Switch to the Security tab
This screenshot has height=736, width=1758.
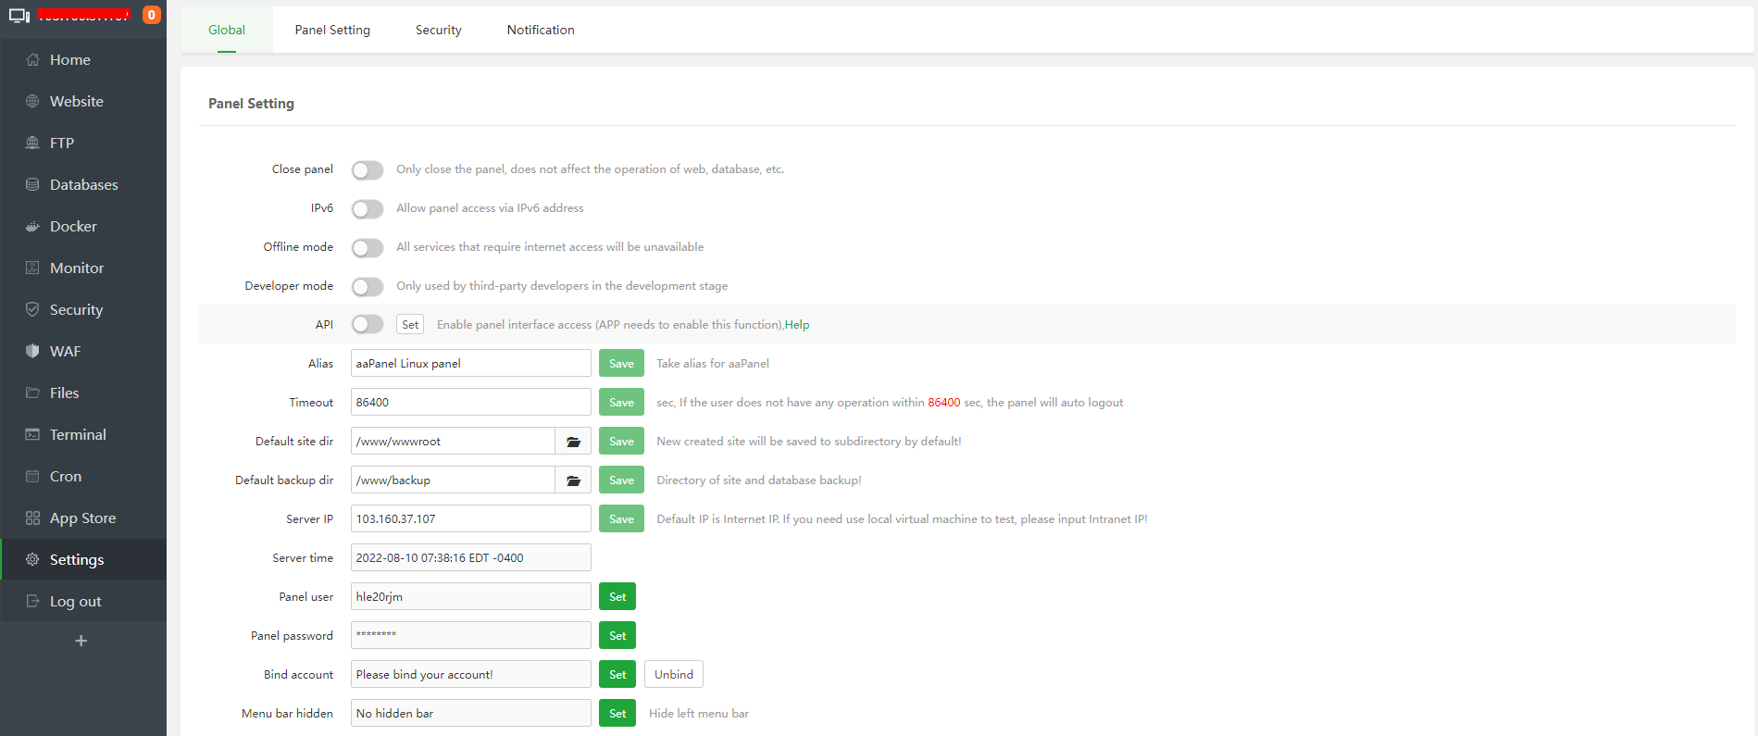pos(438,30)
